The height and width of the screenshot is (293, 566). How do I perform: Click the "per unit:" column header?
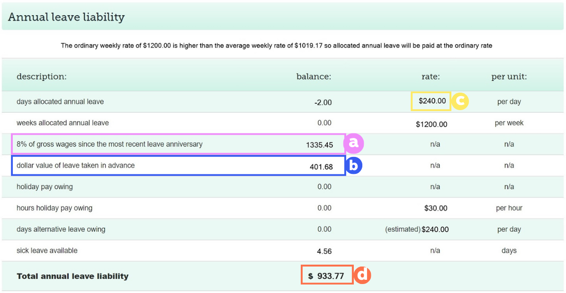pyautogui.click(x=509, y=76)
